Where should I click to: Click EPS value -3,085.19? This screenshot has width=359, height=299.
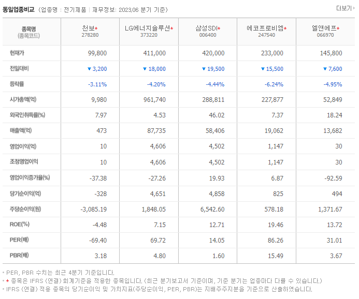tap(93, 210)
